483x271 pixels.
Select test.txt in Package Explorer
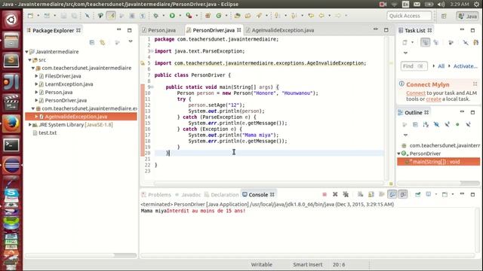pyautogui.click(x=48, y=132)
